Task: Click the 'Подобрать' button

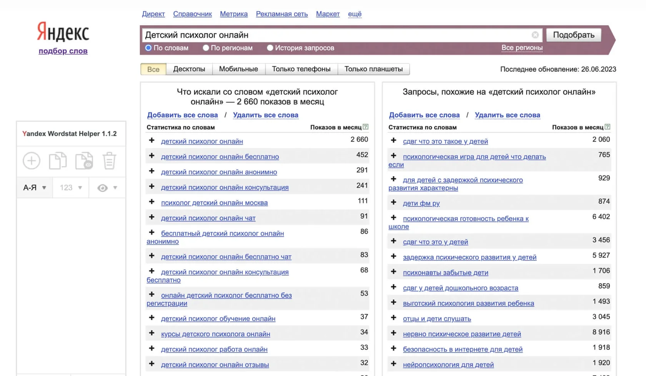Action: pyautogui.click(x=574, y=35)
